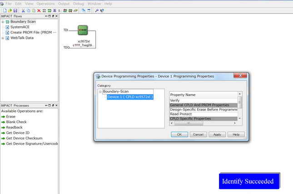This screenshot has width=293, height=194.
Task: Click the context Help arrow icon
Action: 102,10
